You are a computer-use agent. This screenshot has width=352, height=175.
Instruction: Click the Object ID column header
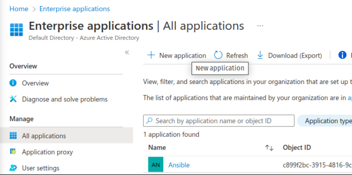(x=297, y=148)
